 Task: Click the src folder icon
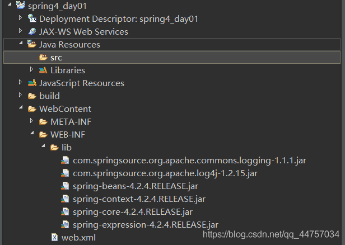tap(43, 57)
